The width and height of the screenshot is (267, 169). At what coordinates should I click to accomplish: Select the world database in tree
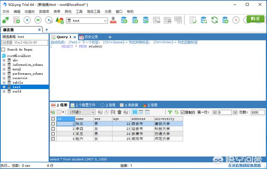coord(17,91)
